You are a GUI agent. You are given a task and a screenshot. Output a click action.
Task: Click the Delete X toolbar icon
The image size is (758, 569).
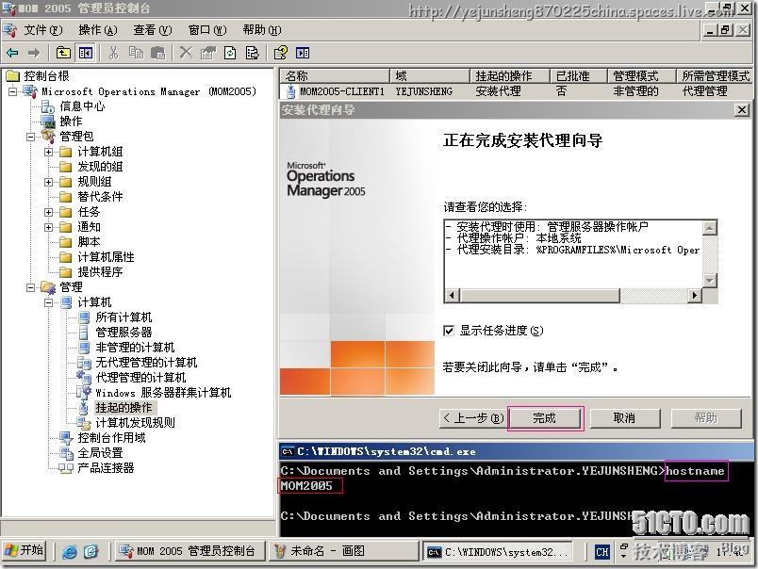(186, 53)
